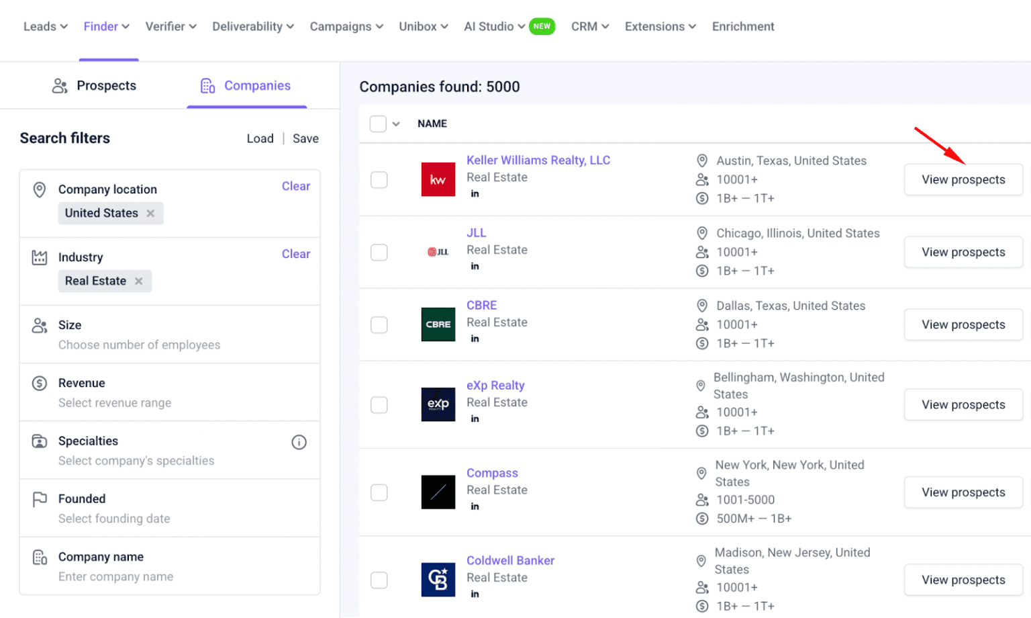Expand the Verifier menu
Viewport: 1031px width, 618px height.
[x=171, y=27]
